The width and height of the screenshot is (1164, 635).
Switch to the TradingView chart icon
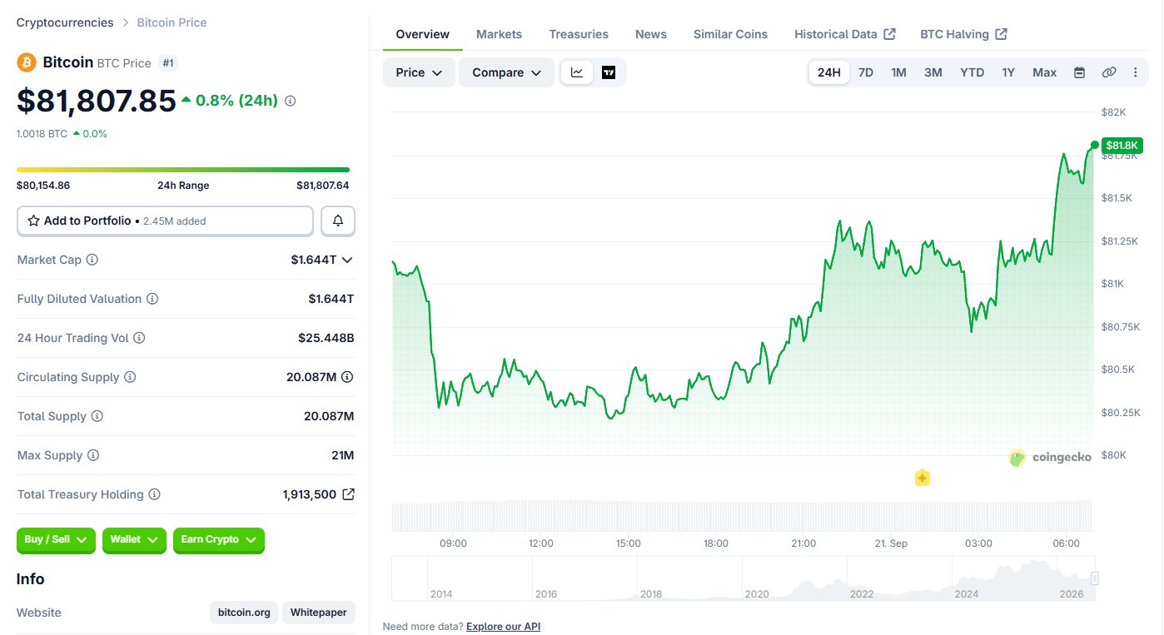tap(609, 72)
